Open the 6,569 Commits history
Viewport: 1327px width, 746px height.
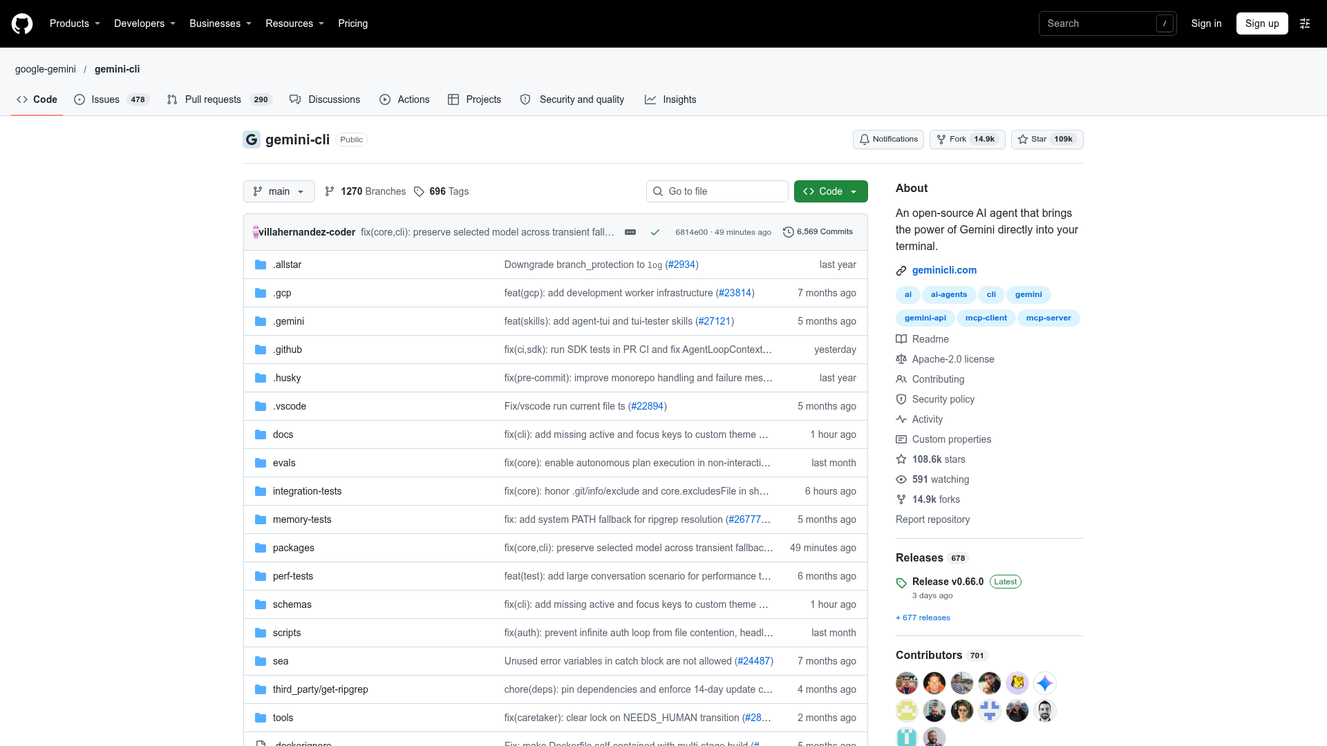pyautogui.click(x=818, y=232)
